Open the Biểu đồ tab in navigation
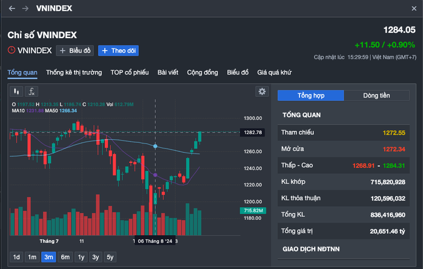This screenshot has width=423, height=269. click(238, 73)
